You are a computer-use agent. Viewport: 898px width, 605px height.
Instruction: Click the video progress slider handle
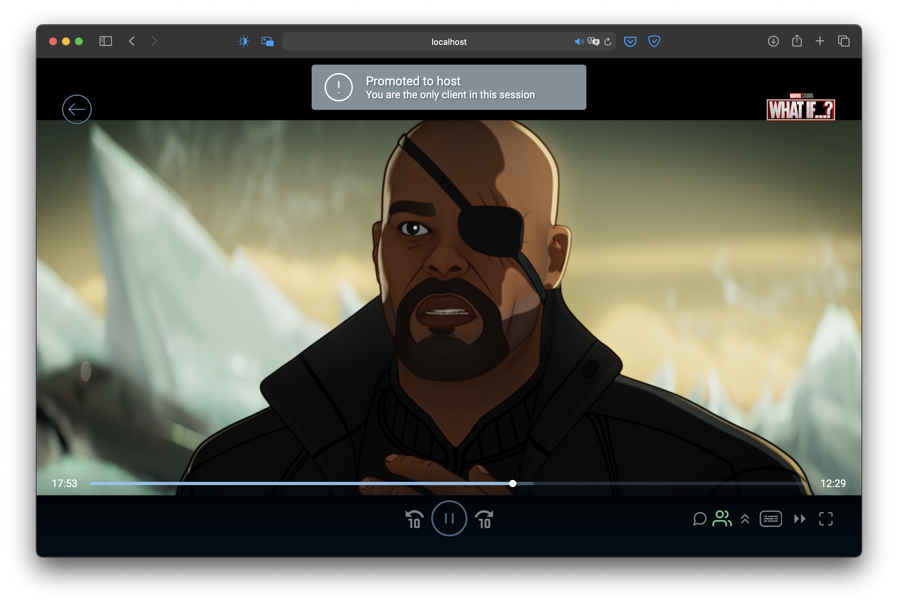[x=512, y=483]
